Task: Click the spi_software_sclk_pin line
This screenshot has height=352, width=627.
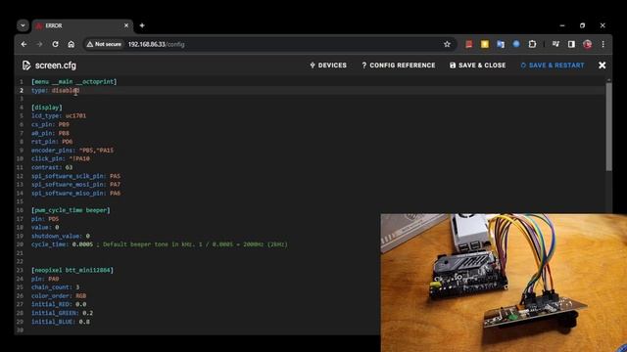Action: click(x=76, y=176)
